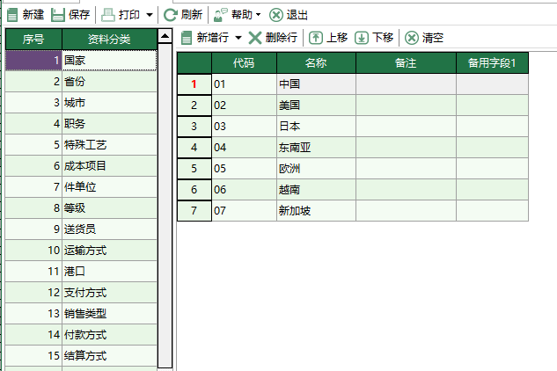
Task: Click the scrollbar up arrow in category list
Action: click(165, 36)
